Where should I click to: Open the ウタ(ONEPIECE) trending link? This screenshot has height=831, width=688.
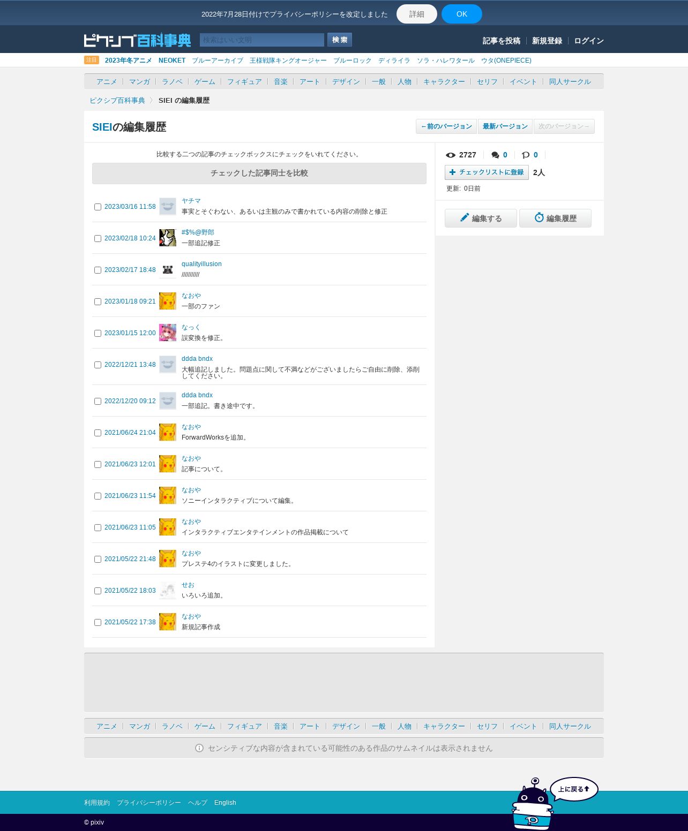[506, 61]
